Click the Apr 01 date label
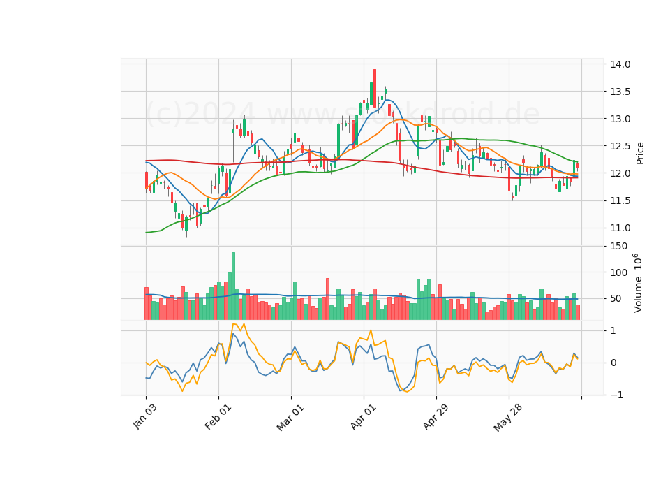 (363, 416)
